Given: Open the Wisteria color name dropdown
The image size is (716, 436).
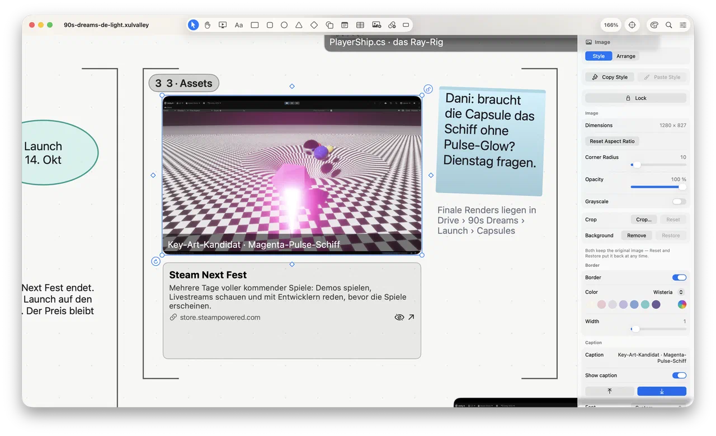Looking at the screenshot, I should point(669,292).
